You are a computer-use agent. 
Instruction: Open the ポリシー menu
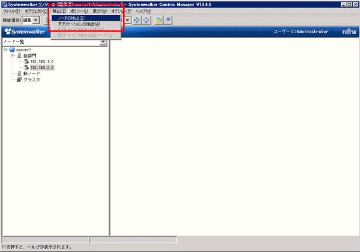[x=79, y=11]
